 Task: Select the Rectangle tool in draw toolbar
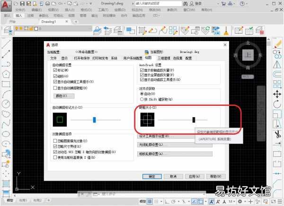click(x=6, y=84)
